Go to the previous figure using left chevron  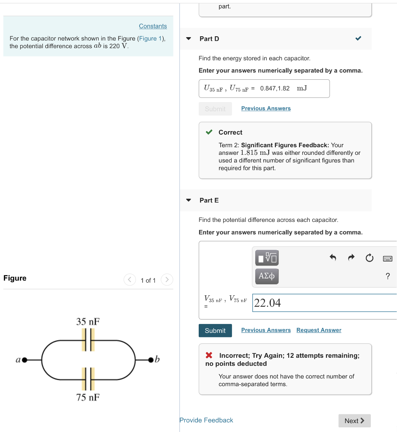[130, 279]
